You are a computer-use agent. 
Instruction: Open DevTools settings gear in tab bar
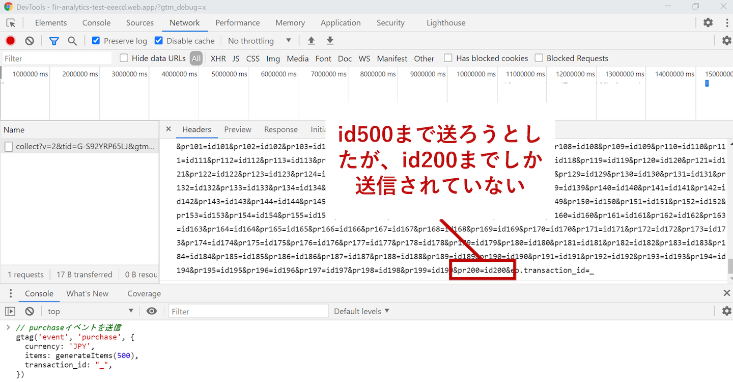[708, 22]
